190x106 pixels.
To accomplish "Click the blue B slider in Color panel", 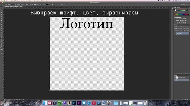I will click(182, 12).
